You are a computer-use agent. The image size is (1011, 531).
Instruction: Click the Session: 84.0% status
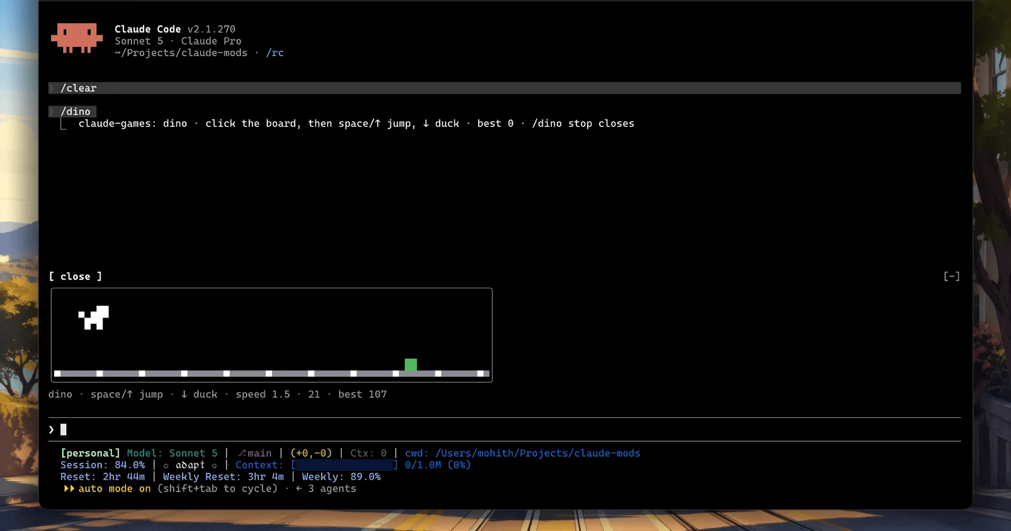pos(103,465)
